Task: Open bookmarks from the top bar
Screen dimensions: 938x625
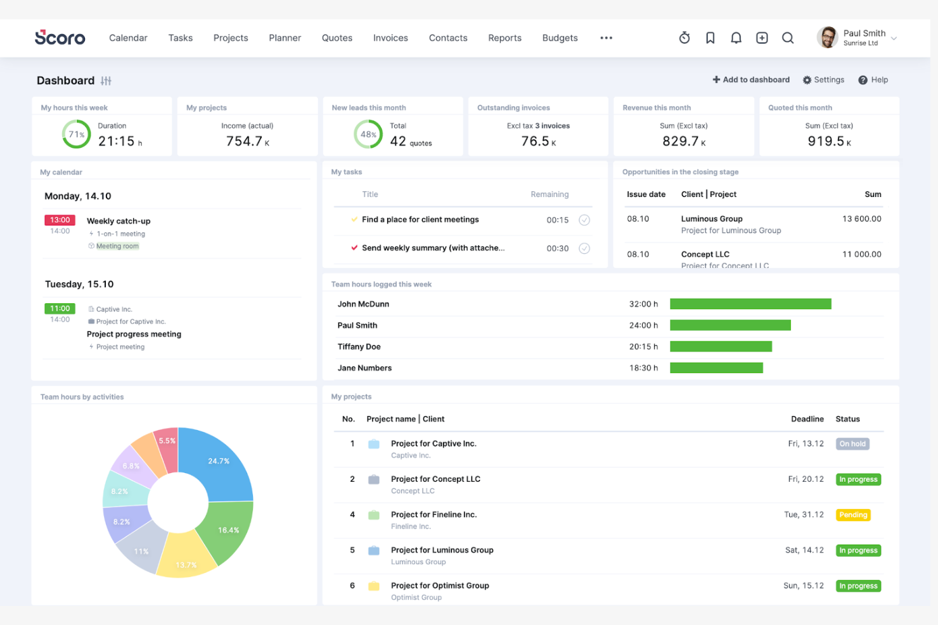Action: pyautogui.click(x=710, y=37)
